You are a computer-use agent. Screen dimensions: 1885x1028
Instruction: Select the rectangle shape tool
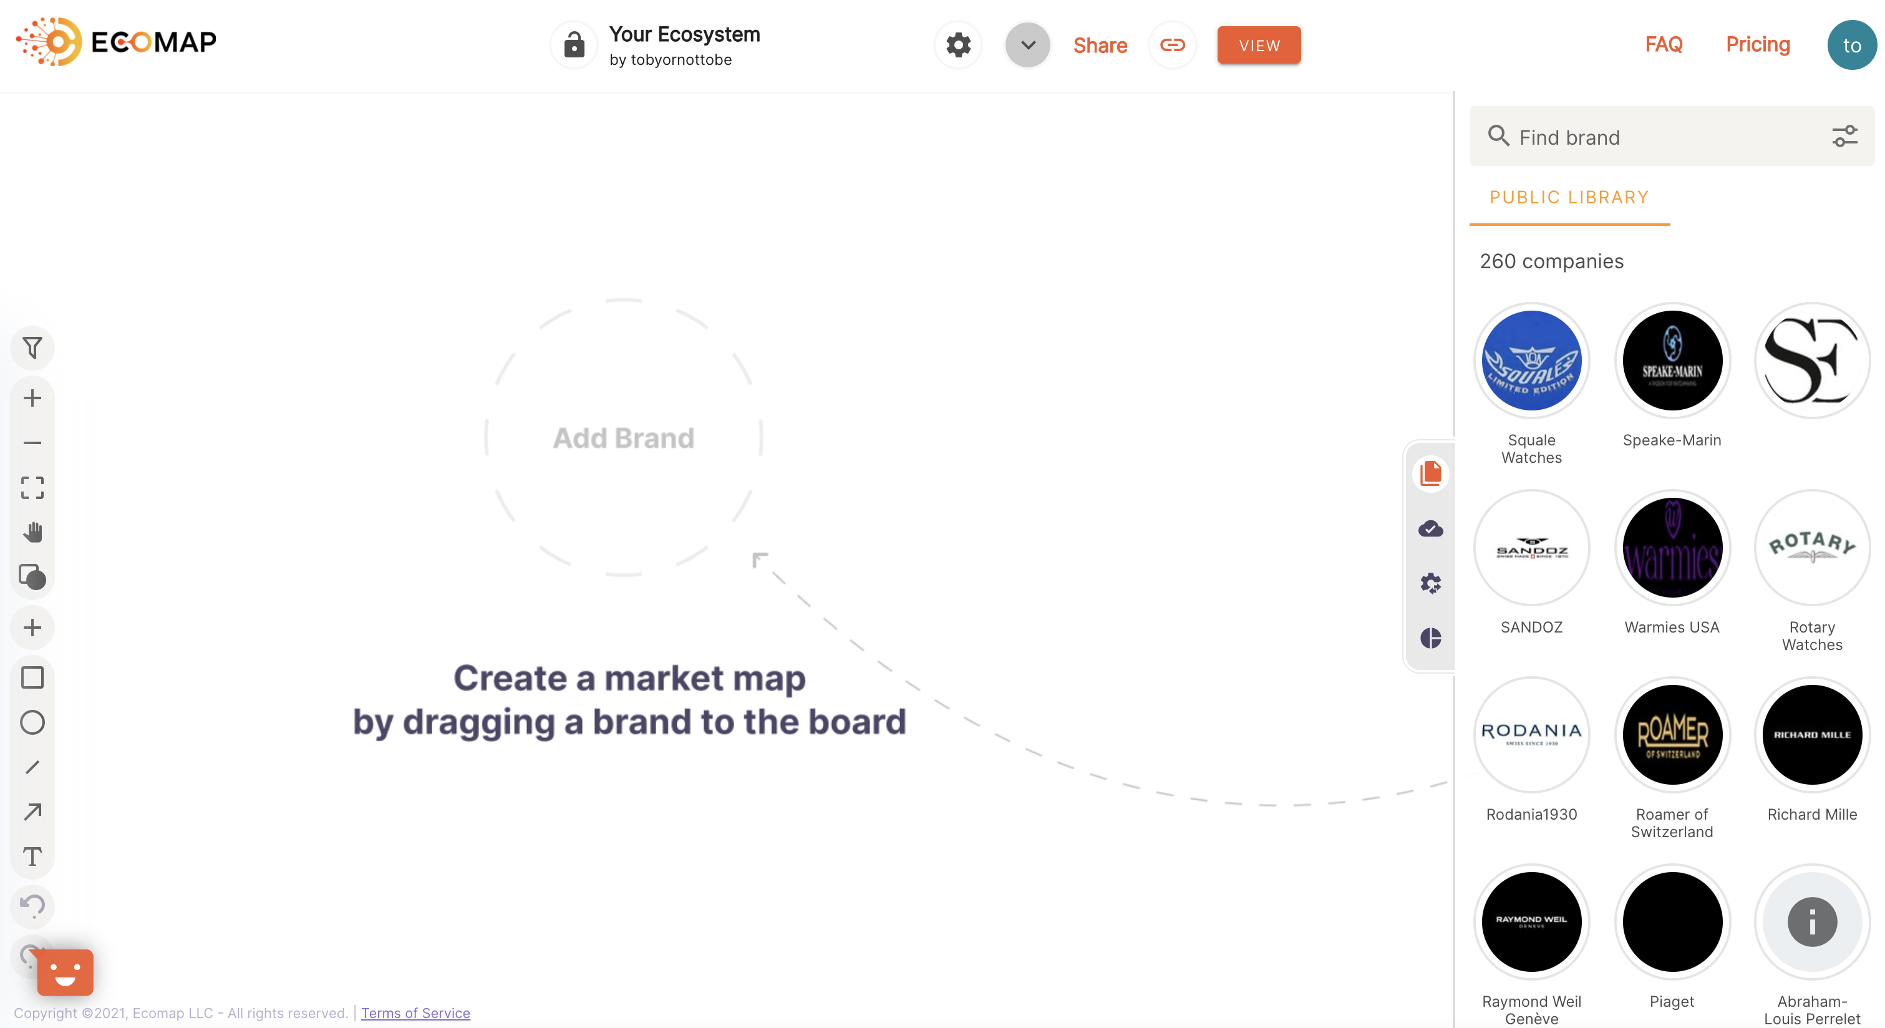pos(32,677)
